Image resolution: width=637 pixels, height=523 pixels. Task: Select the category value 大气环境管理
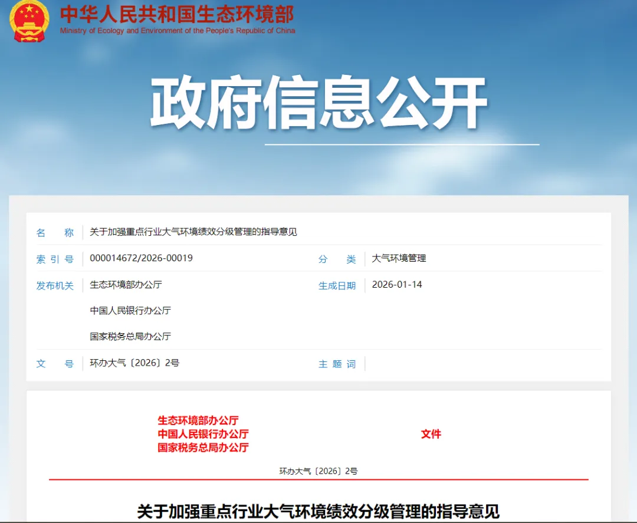click(399, 258)
